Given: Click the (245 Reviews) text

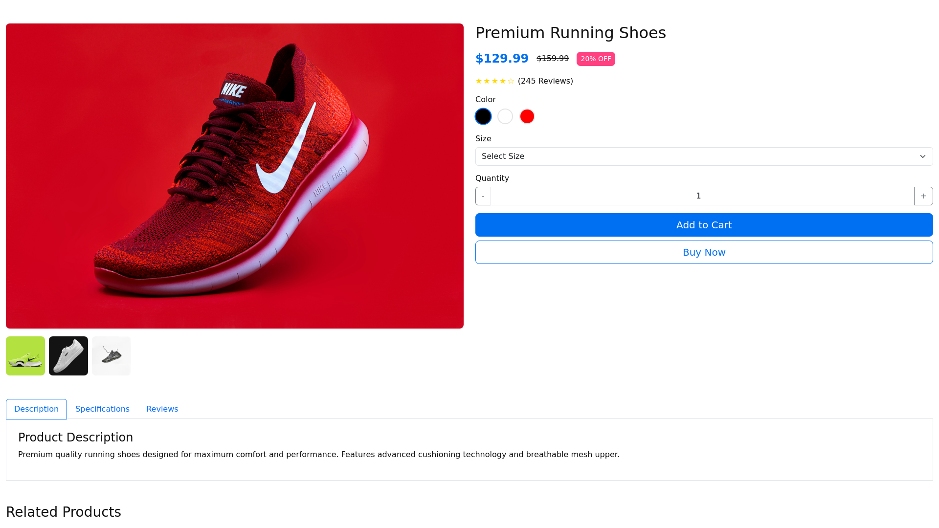Looking at the screenshot, I should pyautogui.click(x=545, y=81).
